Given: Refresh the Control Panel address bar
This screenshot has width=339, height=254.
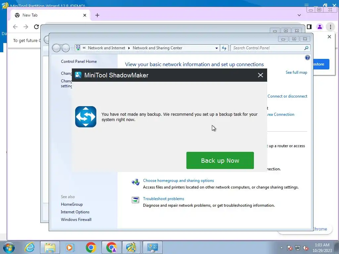Looking at the screenshot, I should (224, 48).
